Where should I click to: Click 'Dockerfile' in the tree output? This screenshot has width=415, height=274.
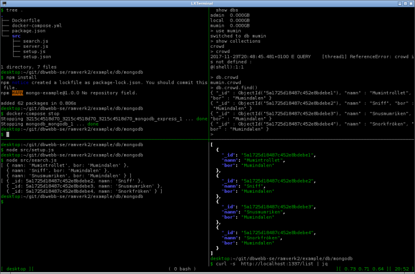(26, 20)
